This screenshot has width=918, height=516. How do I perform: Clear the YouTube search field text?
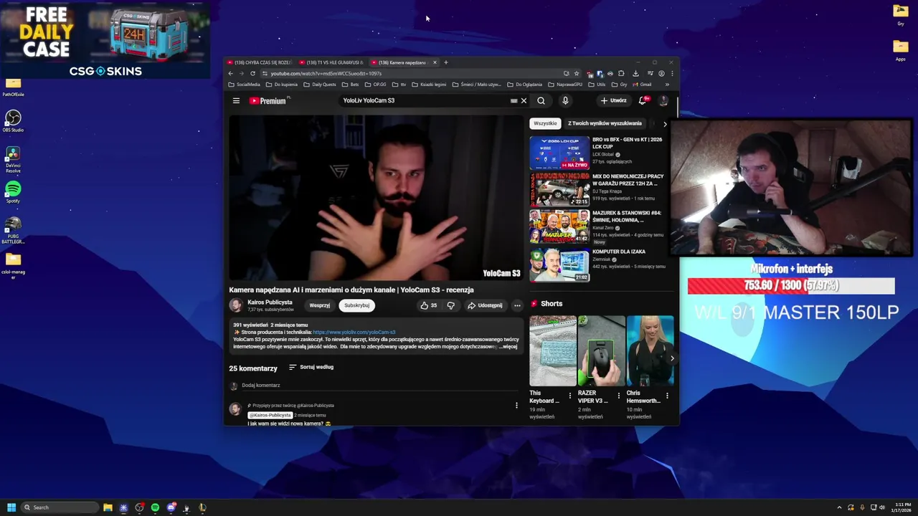coord(524,101)
